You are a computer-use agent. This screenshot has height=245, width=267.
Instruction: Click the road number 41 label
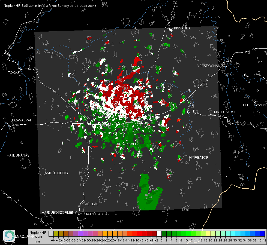[x=207, y=79]
